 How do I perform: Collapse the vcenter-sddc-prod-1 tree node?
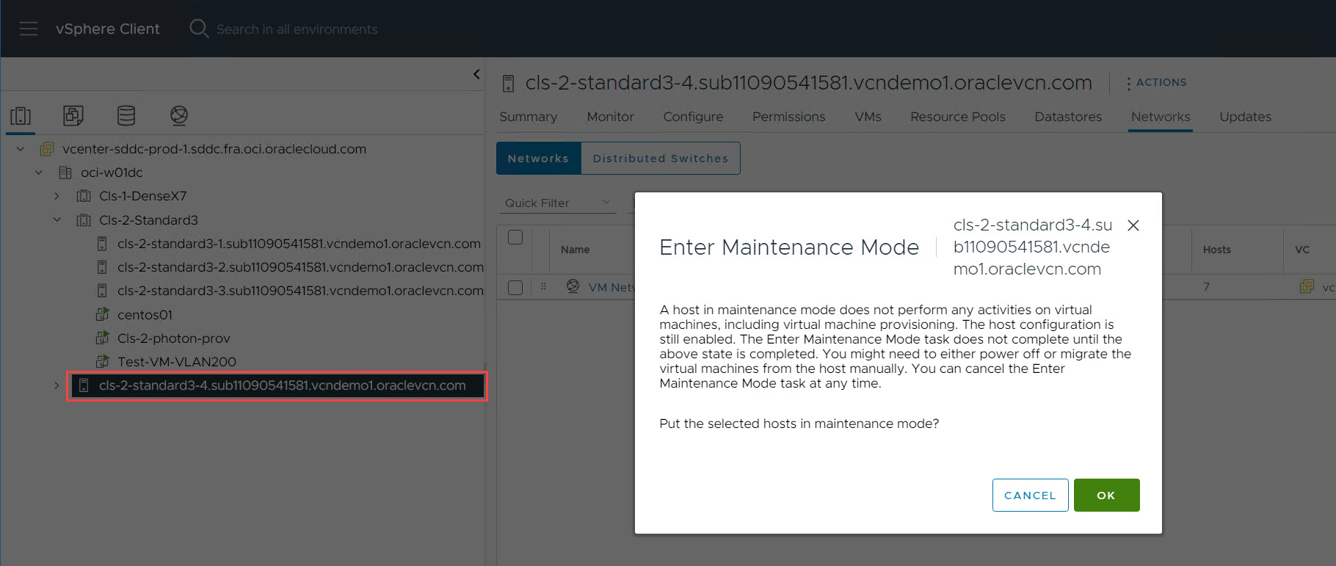(x=21, y=149)
